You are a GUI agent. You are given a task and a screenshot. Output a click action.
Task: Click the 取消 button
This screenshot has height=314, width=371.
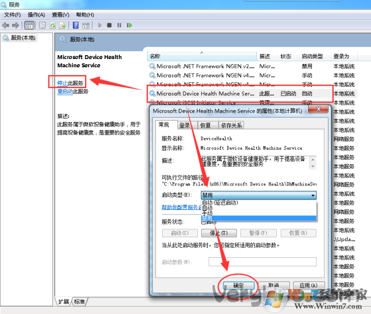(274, 286)
